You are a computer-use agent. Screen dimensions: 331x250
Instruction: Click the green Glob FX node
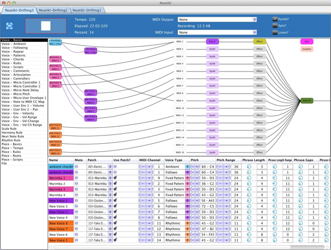click(x=307, y=101)
